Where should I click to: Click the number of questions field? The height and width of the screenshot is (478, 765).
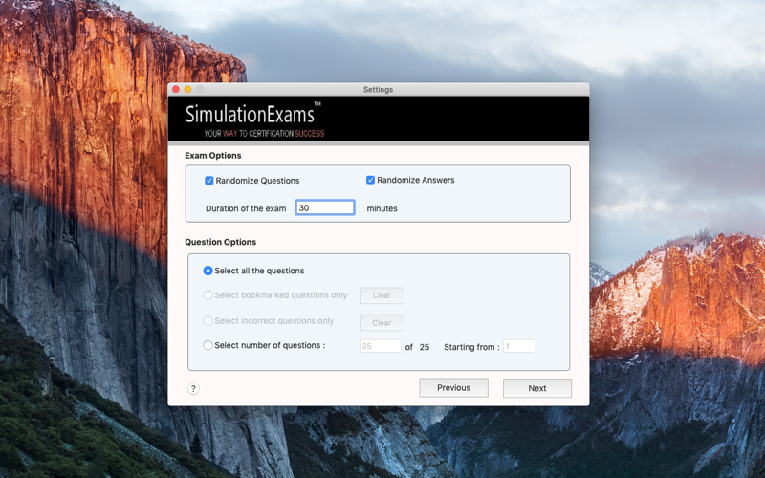(381, 346)
